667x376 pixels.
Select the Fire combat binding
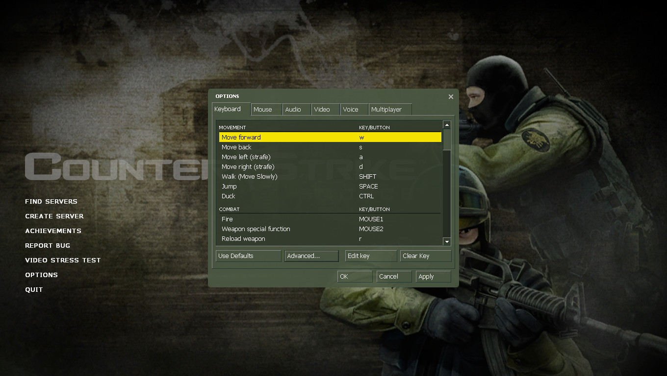pyautogui.click(x=294, y=219)
